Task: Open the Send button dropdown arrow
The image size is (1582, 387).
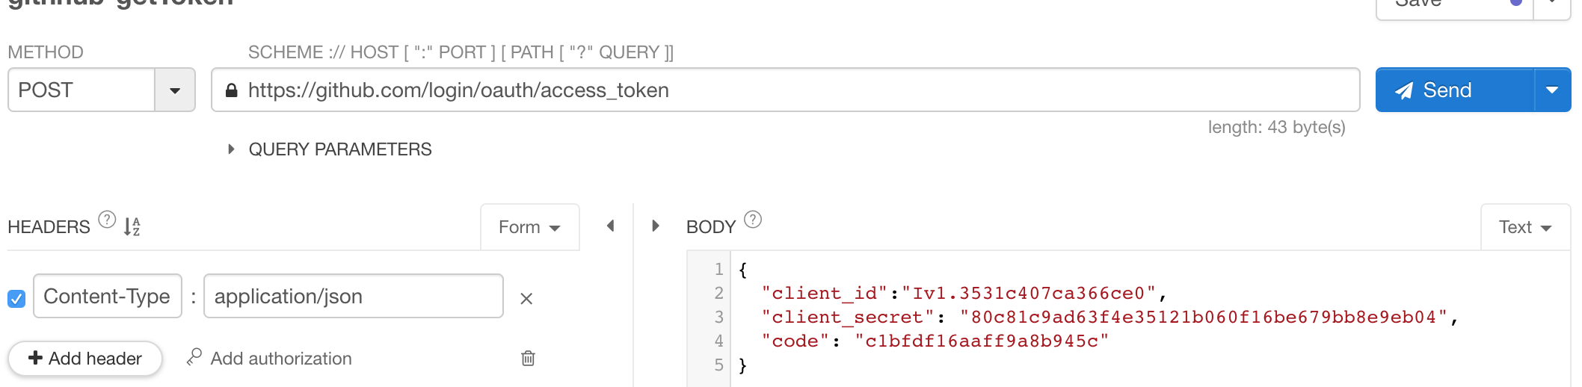Action: (x=1552, y=90)
